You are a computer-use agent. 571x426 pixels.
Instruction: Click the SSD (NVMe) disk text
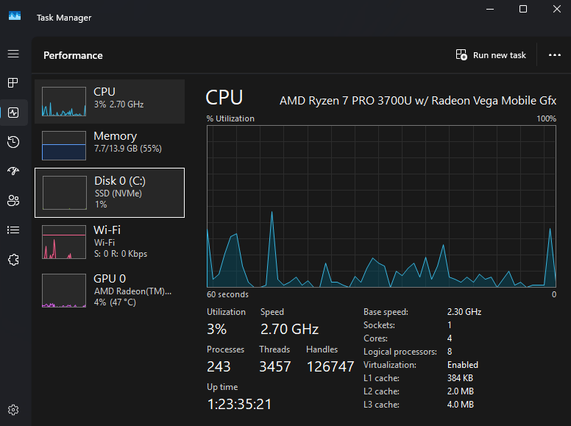point(118,194)
